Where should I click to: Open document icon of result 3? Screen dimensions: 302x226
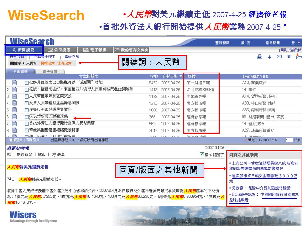click(x=14, y=96)
